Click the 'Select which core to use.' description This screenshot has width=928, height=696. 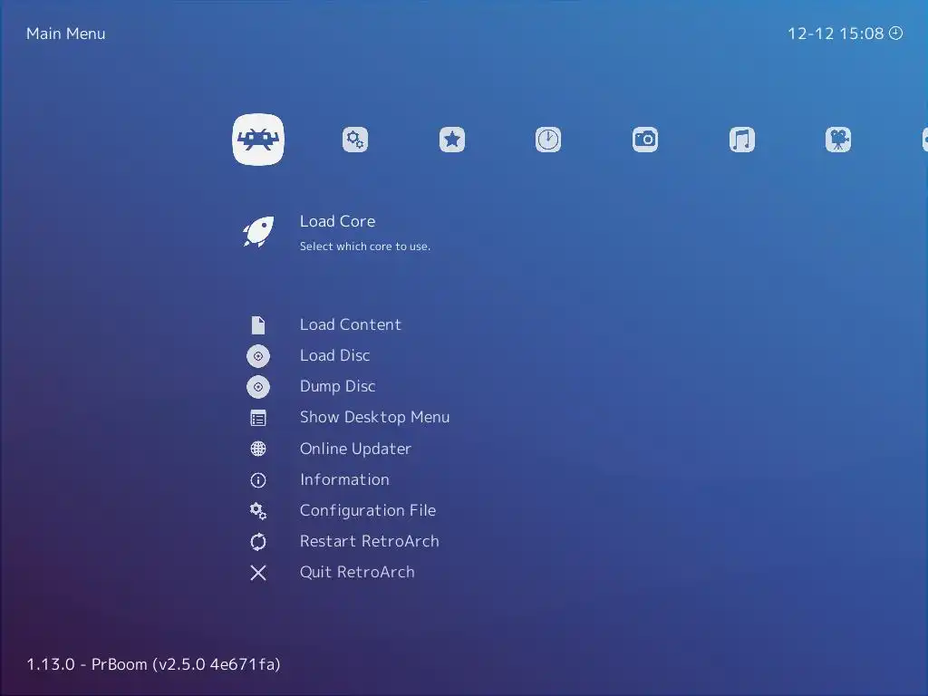(x=364, y=246)
